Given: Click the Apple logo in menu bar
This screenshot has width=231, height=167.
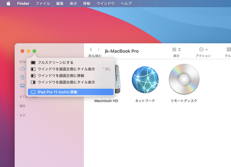Looking at the screenshot, I should 8,3.
